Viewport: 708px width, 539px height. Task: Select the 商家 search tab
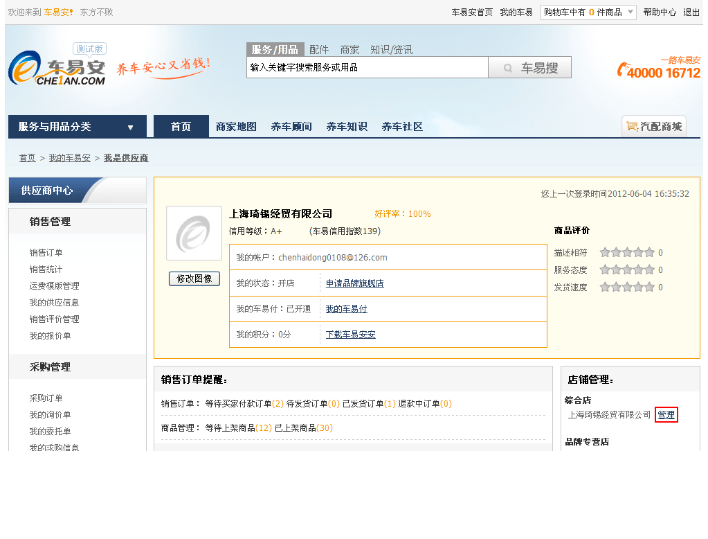click(350, 49)
